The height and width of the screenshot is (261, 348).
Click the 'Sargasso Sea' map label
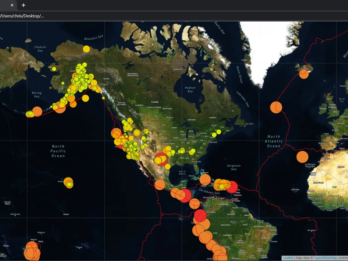(234, 167)
